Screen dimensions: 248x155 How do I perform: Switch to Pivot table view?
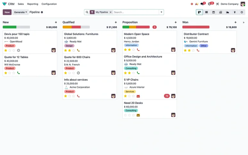(x=221, y=12)
